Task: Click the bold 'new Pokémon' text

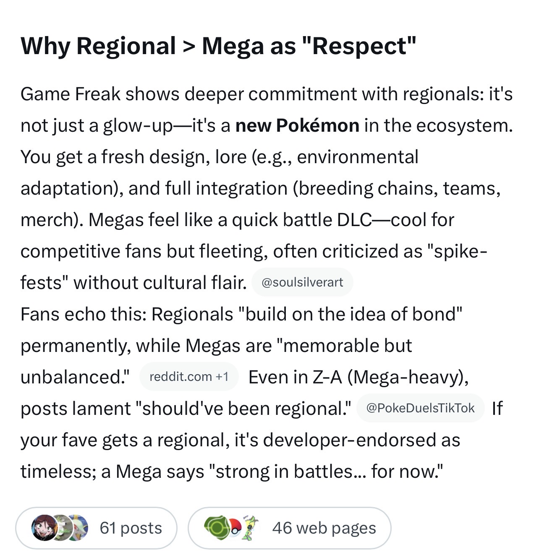Action: tap(297, 125)
